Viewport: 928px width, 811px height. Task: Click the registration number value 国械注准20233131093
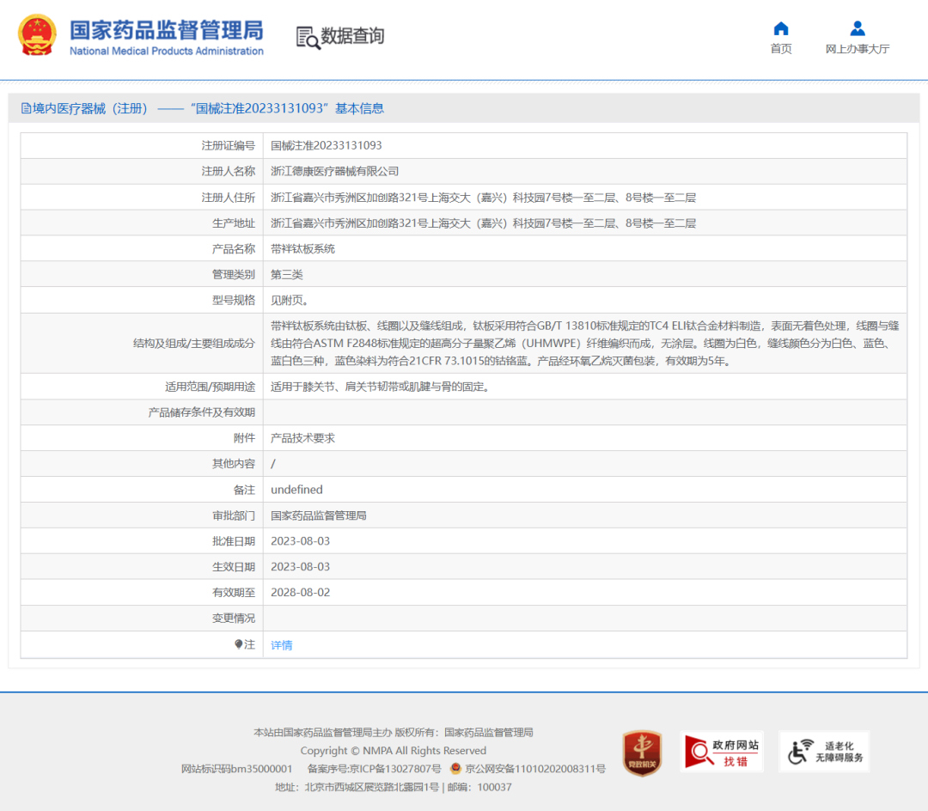tap(326, 146)
